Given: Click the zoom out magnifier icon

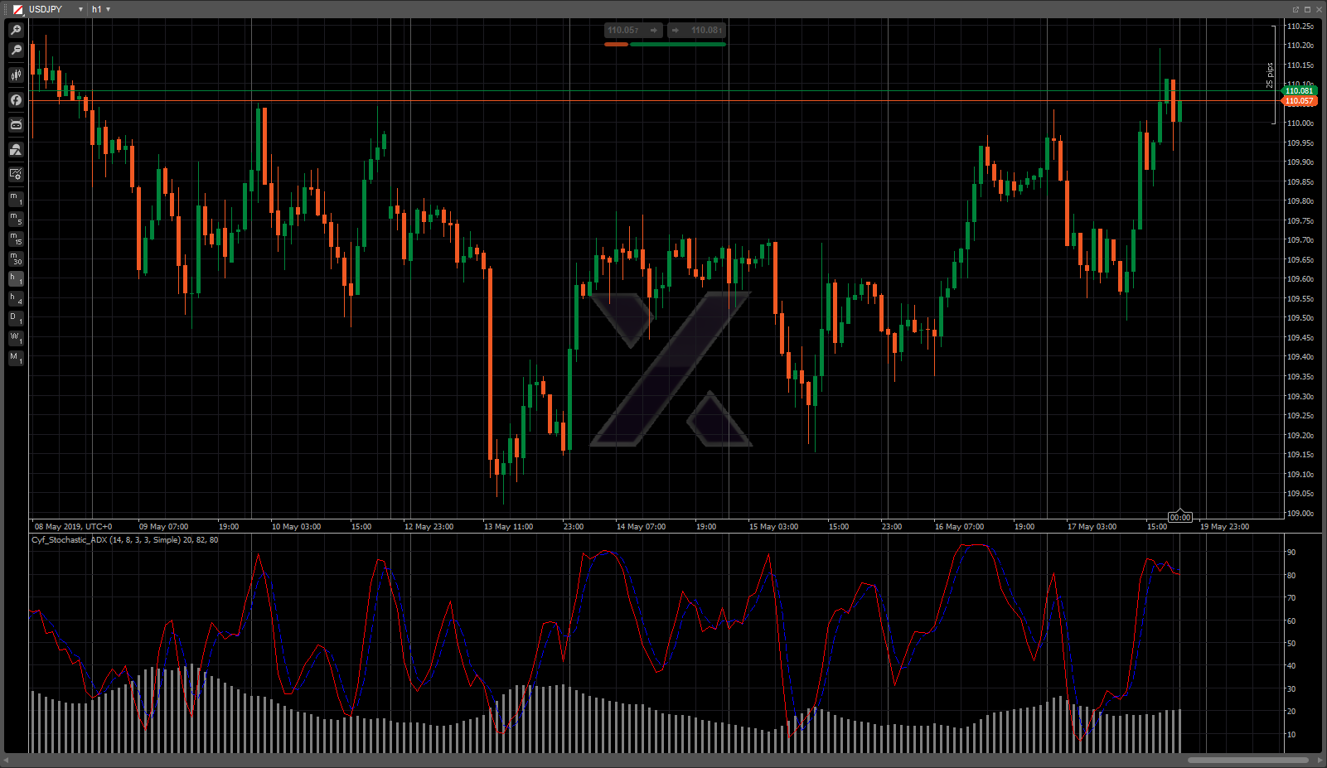Looking at the screenshot, I should point(16,51).
